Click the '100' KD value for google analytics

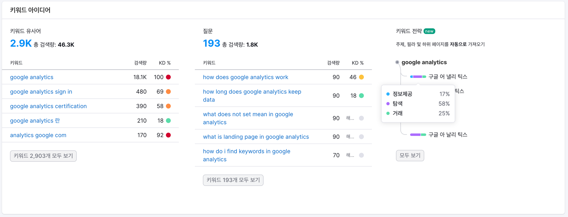(x=159, y=77)
